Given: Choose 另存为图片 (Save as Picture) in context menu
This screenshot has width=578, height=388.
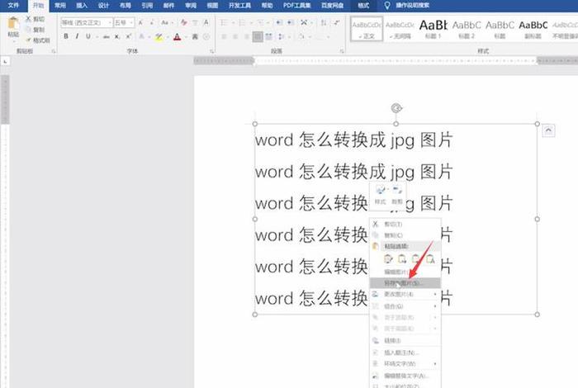Looking at the screenshot, I should pyautogui.click(x=405, y=283).
